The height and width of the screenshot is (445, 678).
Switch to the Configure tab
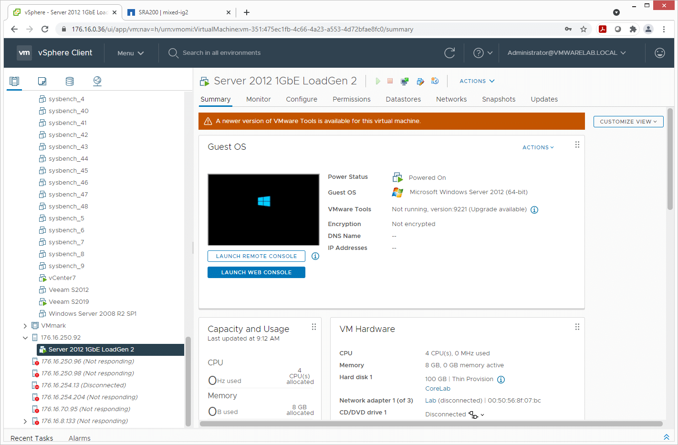click(x=302, y=99)
